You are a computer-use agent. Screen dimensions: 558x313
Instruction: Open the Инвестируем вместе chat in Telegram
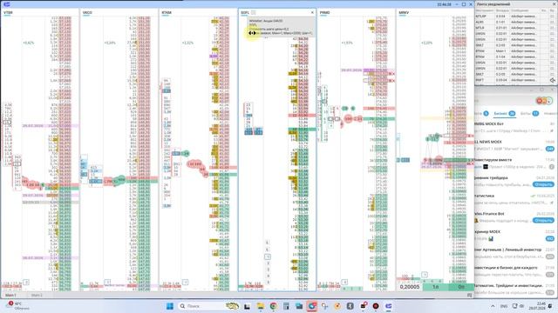[515, 163]
